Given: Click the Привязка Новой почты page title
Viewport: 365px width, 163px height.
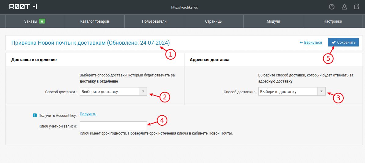Looking at the screenshot, I should pyautogui.click(x=90, y=43).
